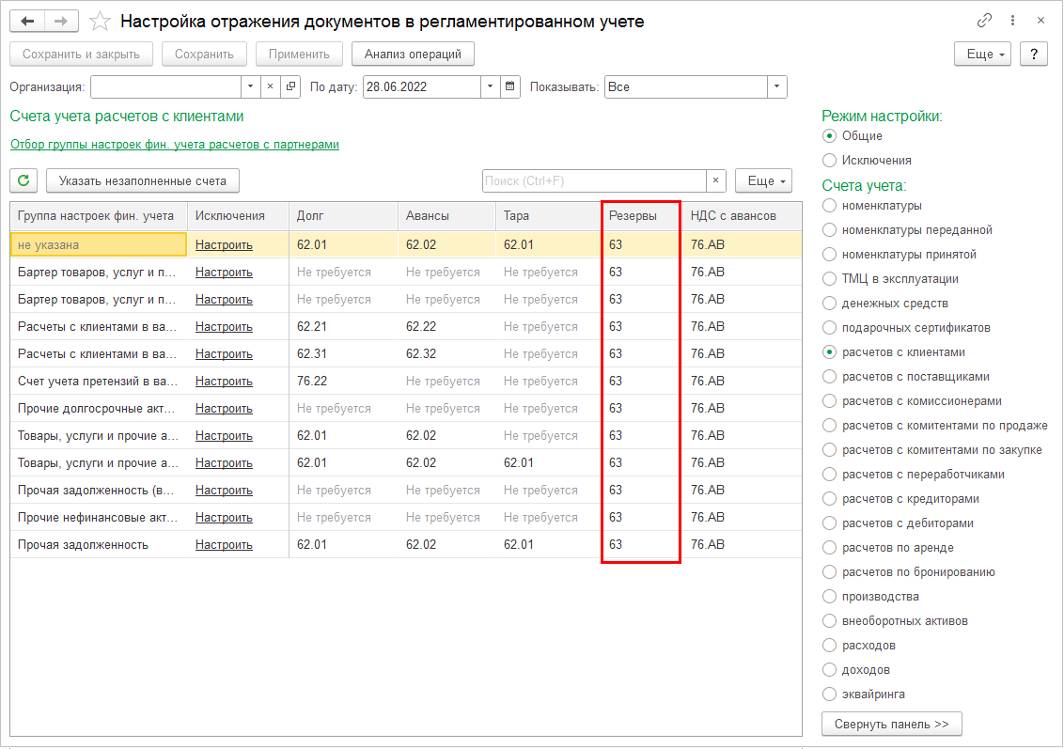Click the green refresh icon button

pyautogui.click(x=23, y=180)
